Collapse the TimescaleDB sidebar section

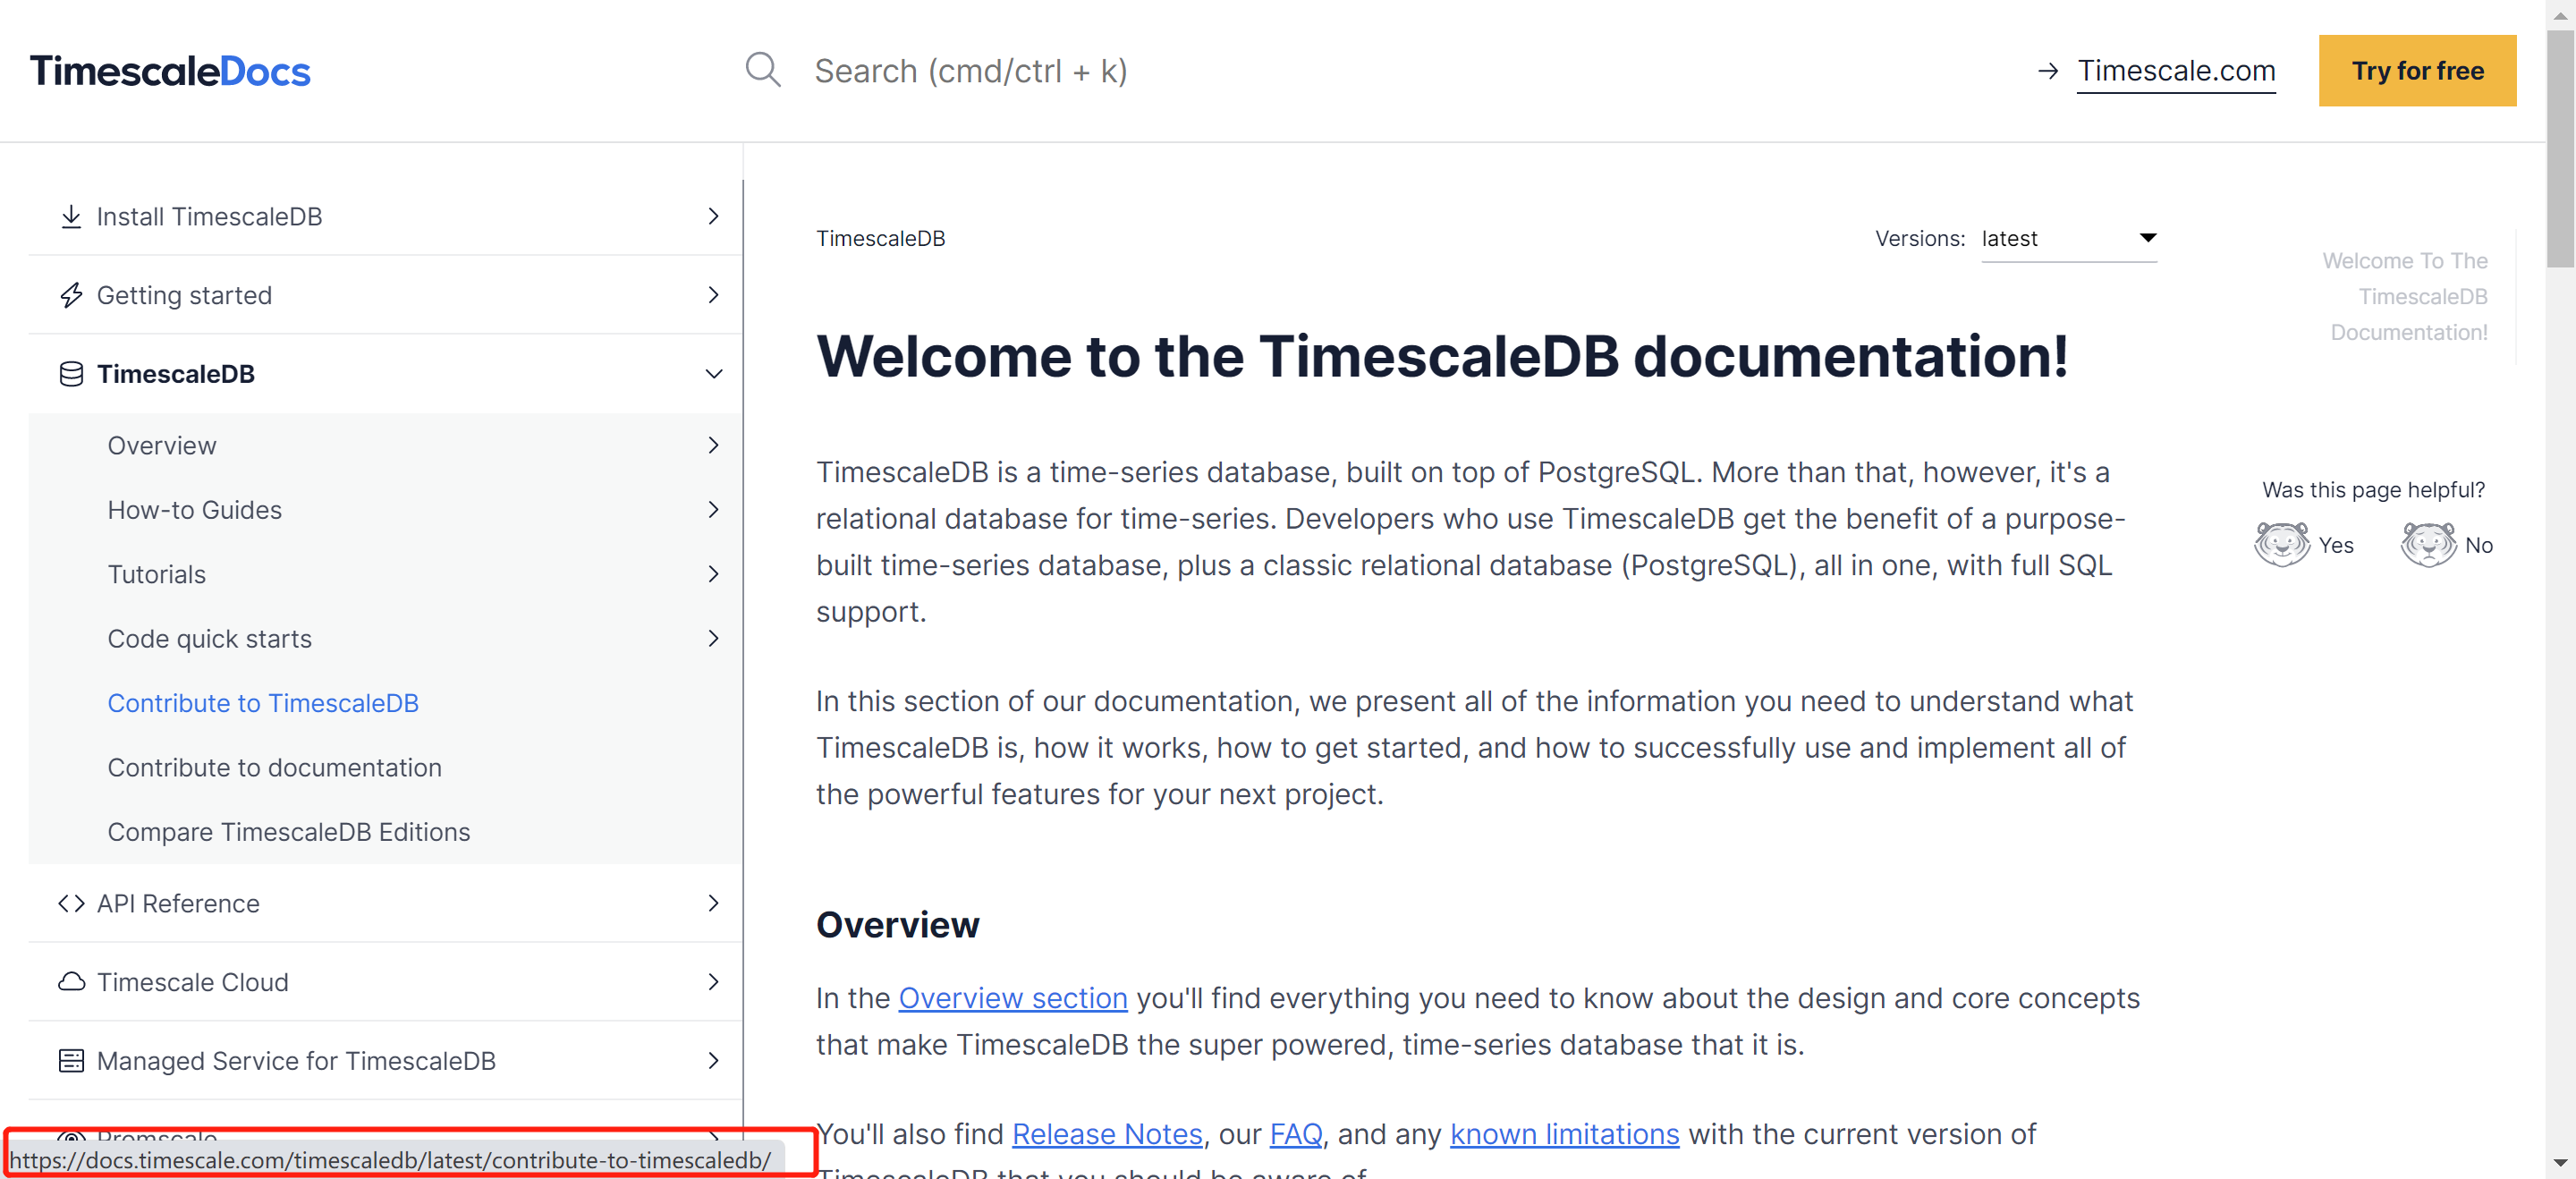pyautogui.click(x=713, y=373)
